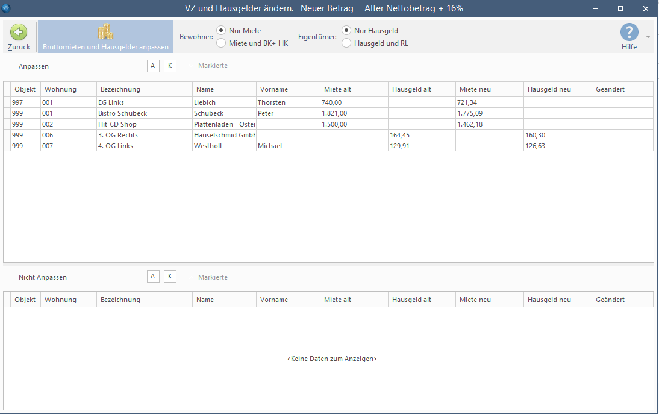
Task: Click the Hausgeld neu value 160,30
Action: click(x=536, y=135)
